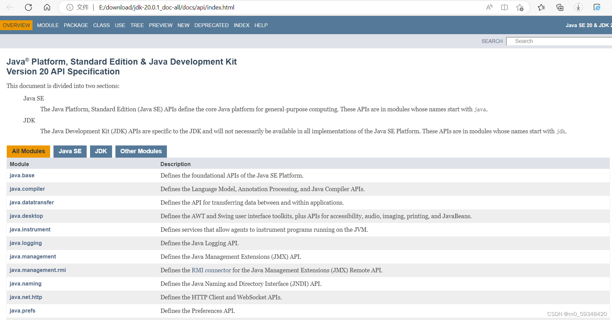Viewport: 612px width, 320px height.
Task: Switch to the Other Modules tab
Action: point(141,151)
